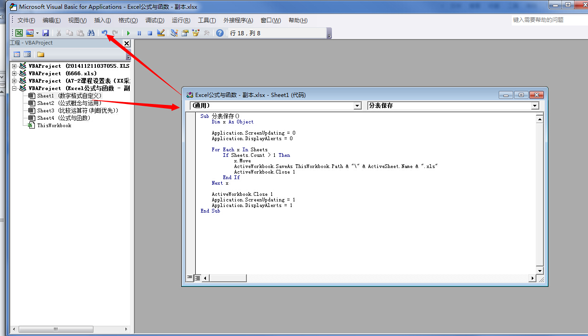588x336 pixels.
Task: Collapse VBAProject (Excel公式与函数) node
Action: tap(14, 88)
